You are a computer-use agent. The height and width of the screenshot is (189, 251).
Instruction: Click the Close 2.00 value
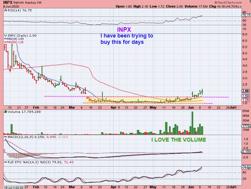[174, 6]
